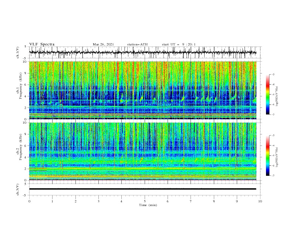
Task: Click the "2" kHz tick of ch.1 spectrogram
Action: coord(26,107)
